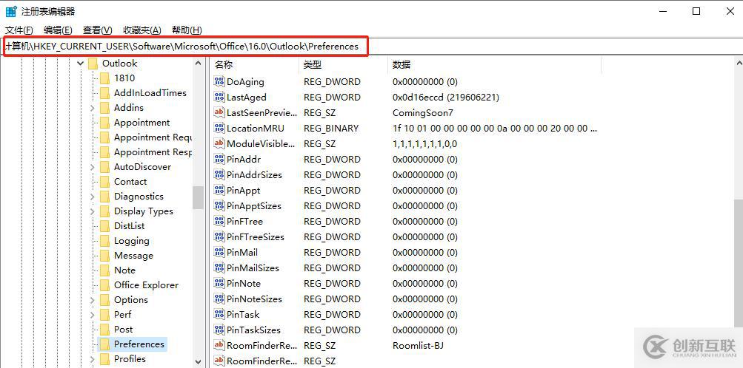Expand the Options key arrow
Image resolution: width=743 pixels, height=368 pixels.
click(x=92, y=300)
